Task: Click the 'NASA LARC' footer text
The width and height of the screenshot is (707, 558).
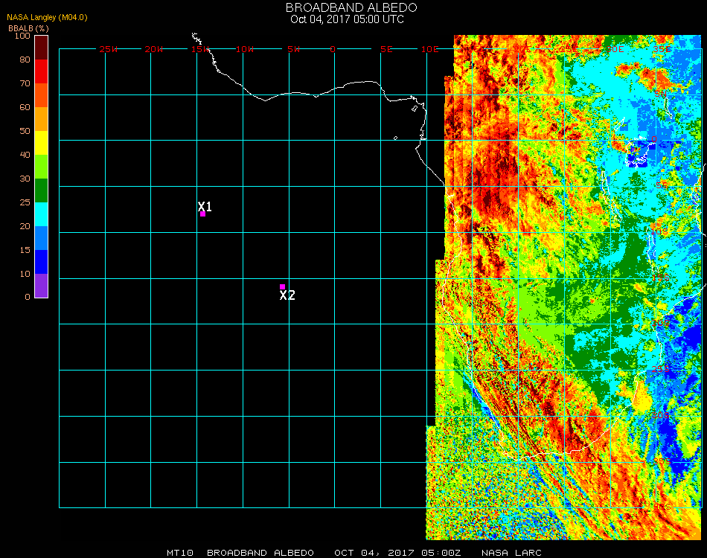Action: [x=511, y=553]
